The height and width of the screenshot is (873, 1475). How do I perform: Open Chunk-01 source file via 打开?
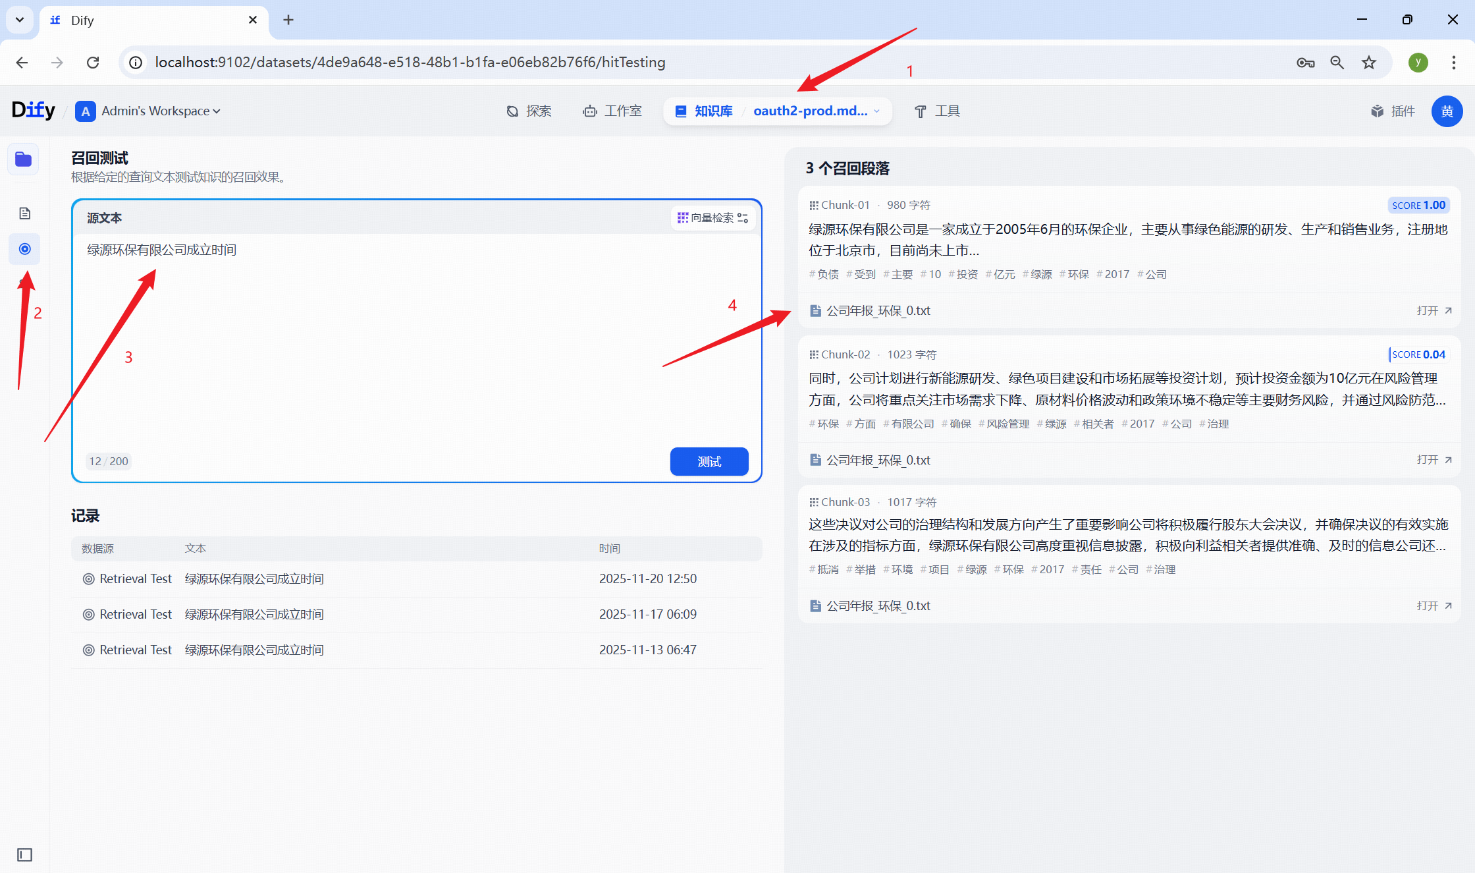[x=1434, y=310]
